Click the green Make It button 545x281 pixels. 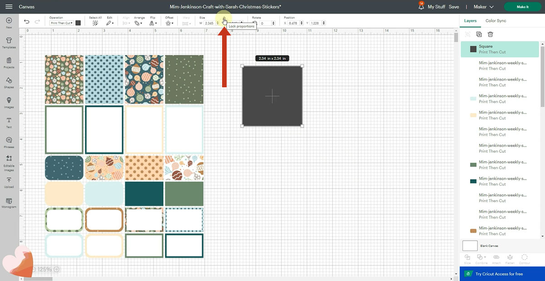522,7
